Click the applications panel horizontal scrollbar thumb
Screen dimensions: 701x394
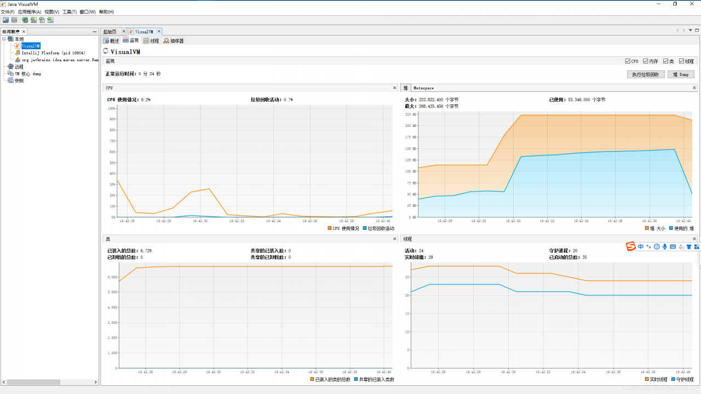(33, 382)
